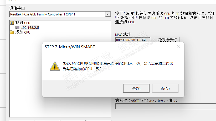Click the 通信接口 label
Image resolution: width=216 pixels, height=121 pixels.
[x=17, y=8]
